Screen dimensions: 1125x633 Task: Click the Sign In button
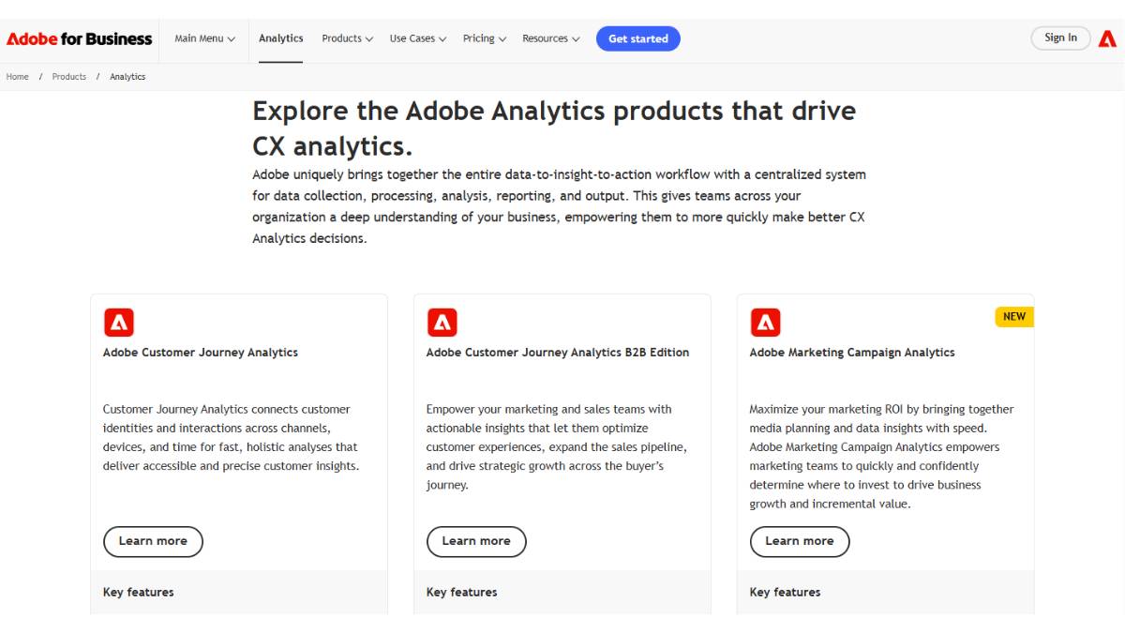(x=1061, y=38)
